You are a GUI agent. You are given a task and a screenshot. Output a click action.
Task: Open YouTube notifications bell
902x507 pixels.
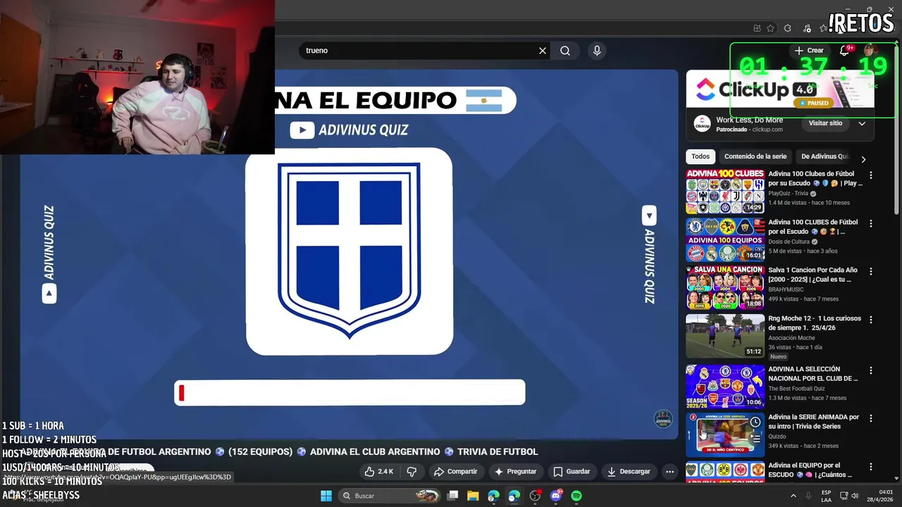(844, 51)
